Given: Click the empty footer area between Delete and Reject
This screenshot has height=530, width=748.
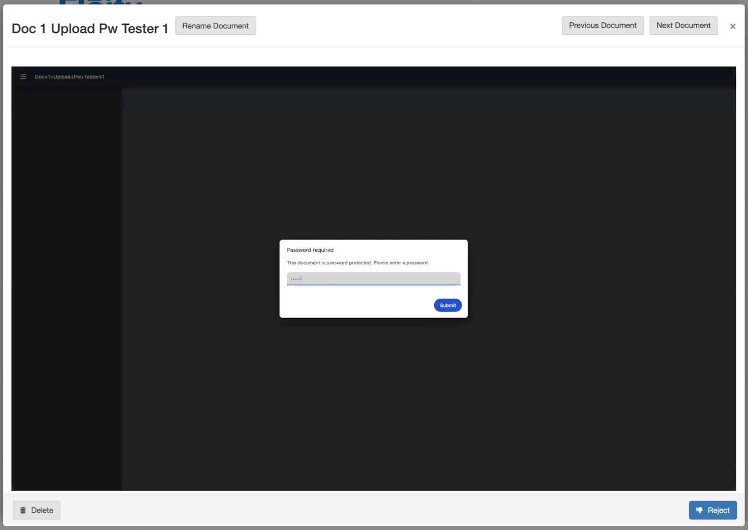Looking at the screenshot, I should click(x=374, y=510).
